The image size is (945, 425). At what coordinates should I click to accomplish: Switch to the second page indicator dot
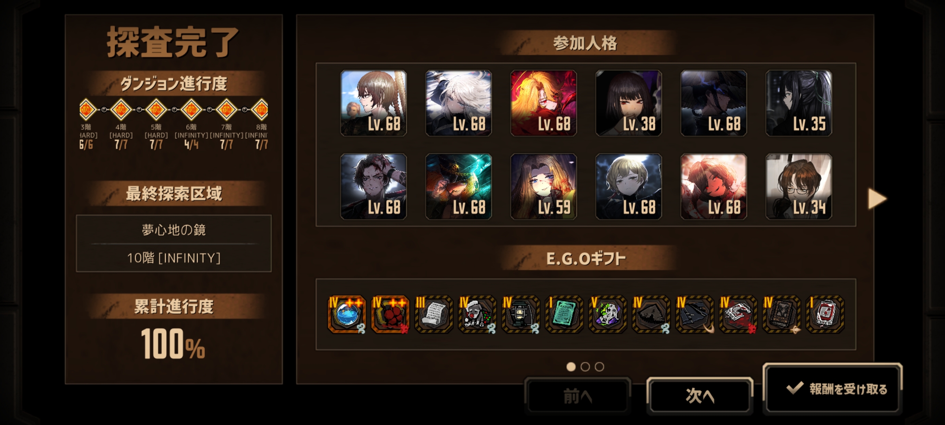(585, 367)
